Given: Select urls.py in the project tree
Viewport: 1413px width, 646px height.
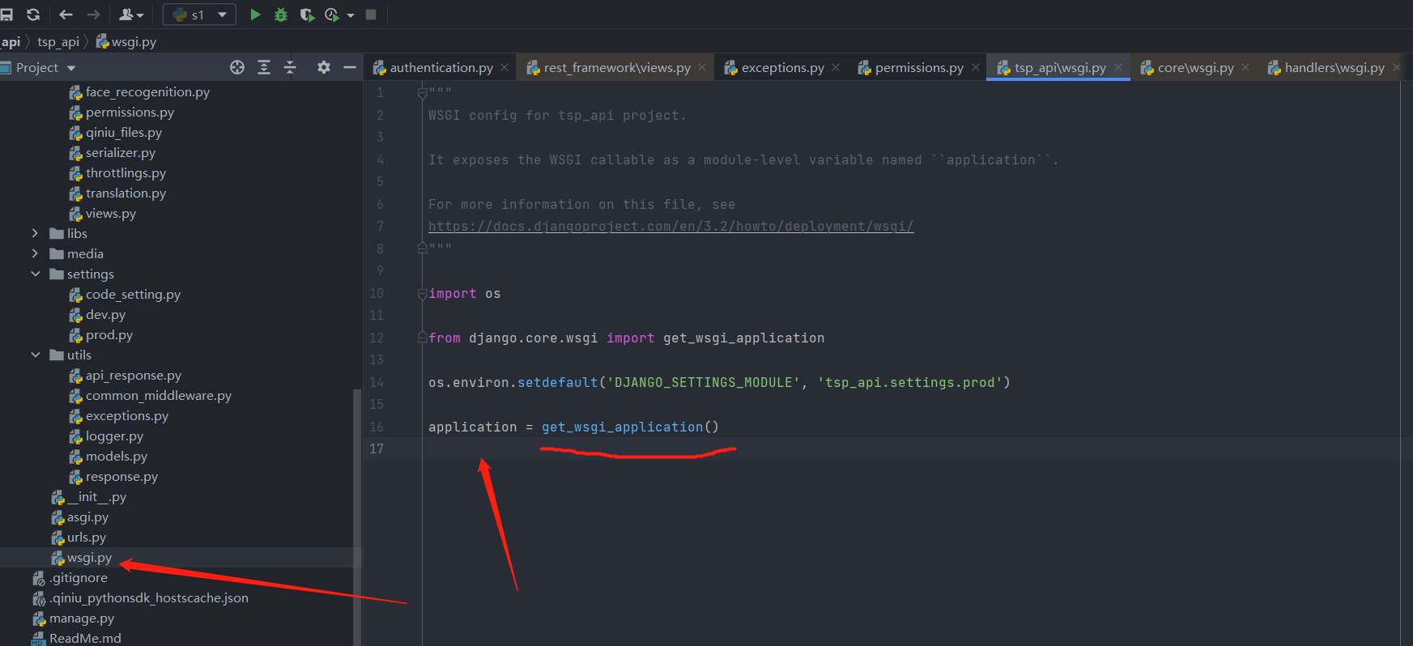Looking at the screenshot, I should click(x=87, y=538).
